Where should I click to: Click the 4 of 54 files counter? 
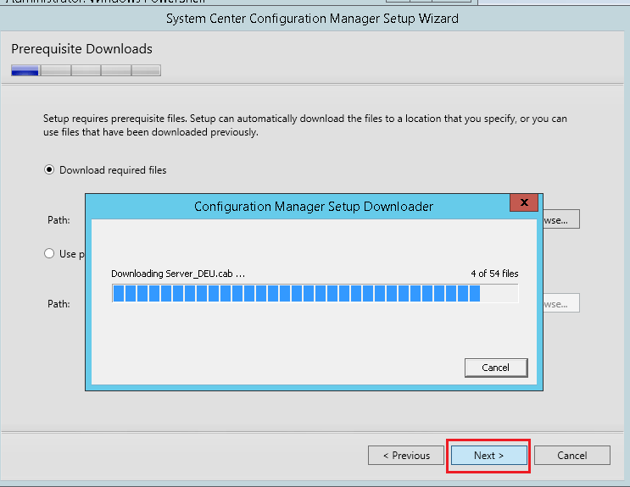[x=494, y=274]
